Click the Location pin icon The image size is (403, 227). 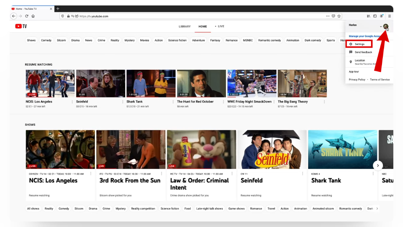pyautogui.click(x=351, y=62)
